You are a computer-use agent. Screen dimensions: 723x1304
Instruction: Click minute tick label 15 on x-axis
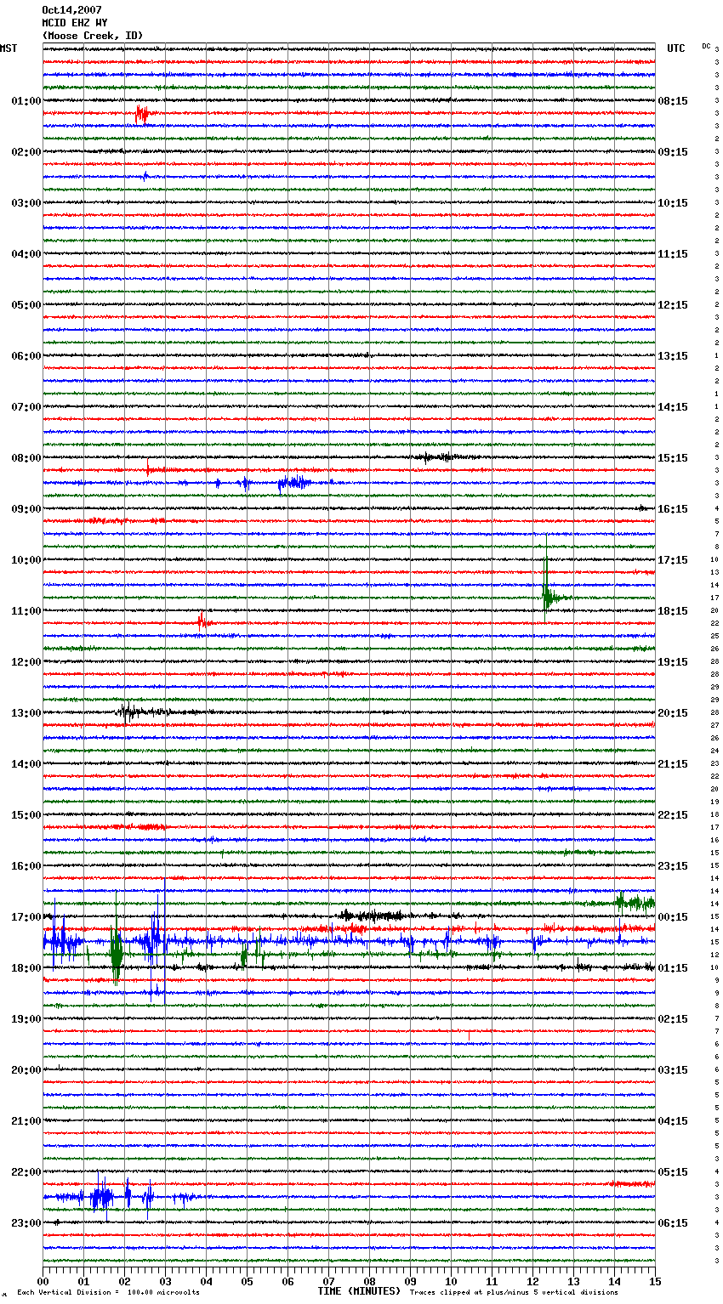tap(655, 1281)
